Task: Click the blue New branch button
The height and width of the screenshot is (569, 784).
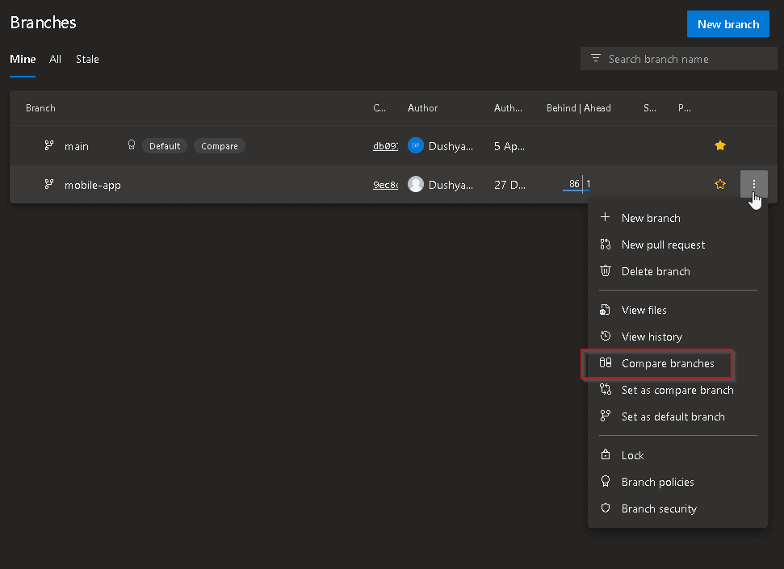Action: pos(728,24)
